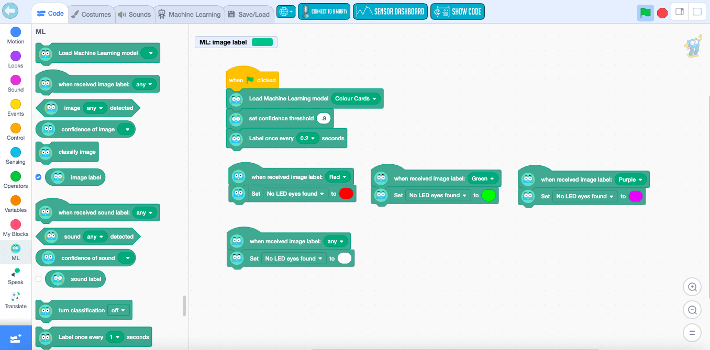Check the sound label checkbox
Image resolution: width=710 pixels, height=350 pixels.
pos(38,279)
